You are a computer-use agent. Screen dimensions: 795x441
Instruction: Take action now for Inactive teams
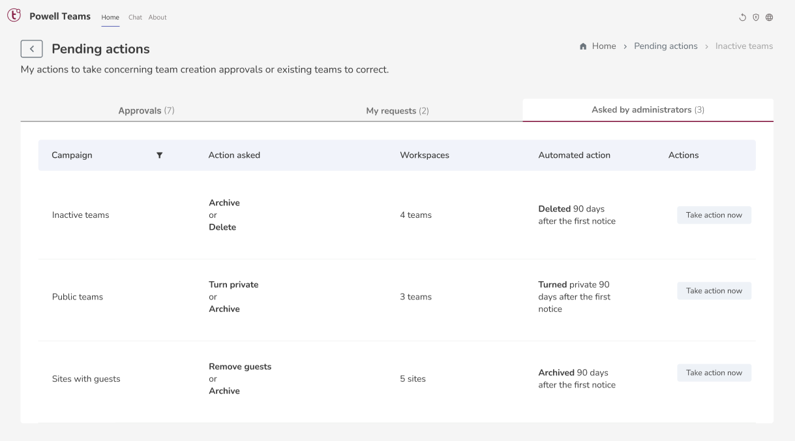click(714, 215)
